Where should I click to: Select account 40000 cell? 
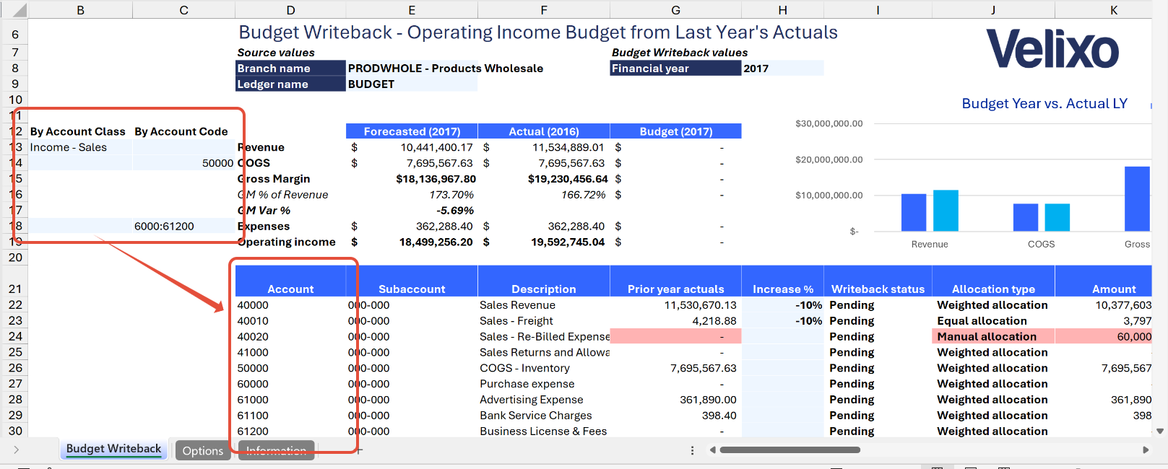point(290,304)
